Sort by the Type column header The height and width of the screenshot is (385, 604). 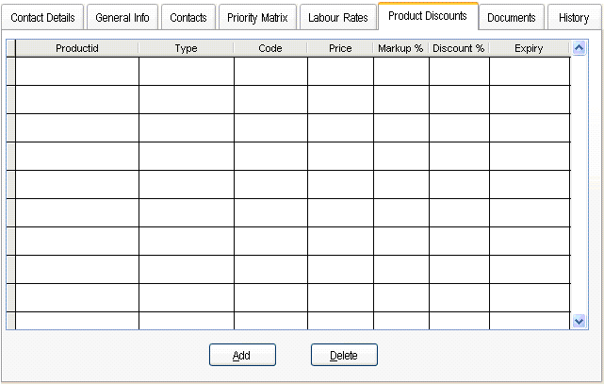click(x=187, y=48)
